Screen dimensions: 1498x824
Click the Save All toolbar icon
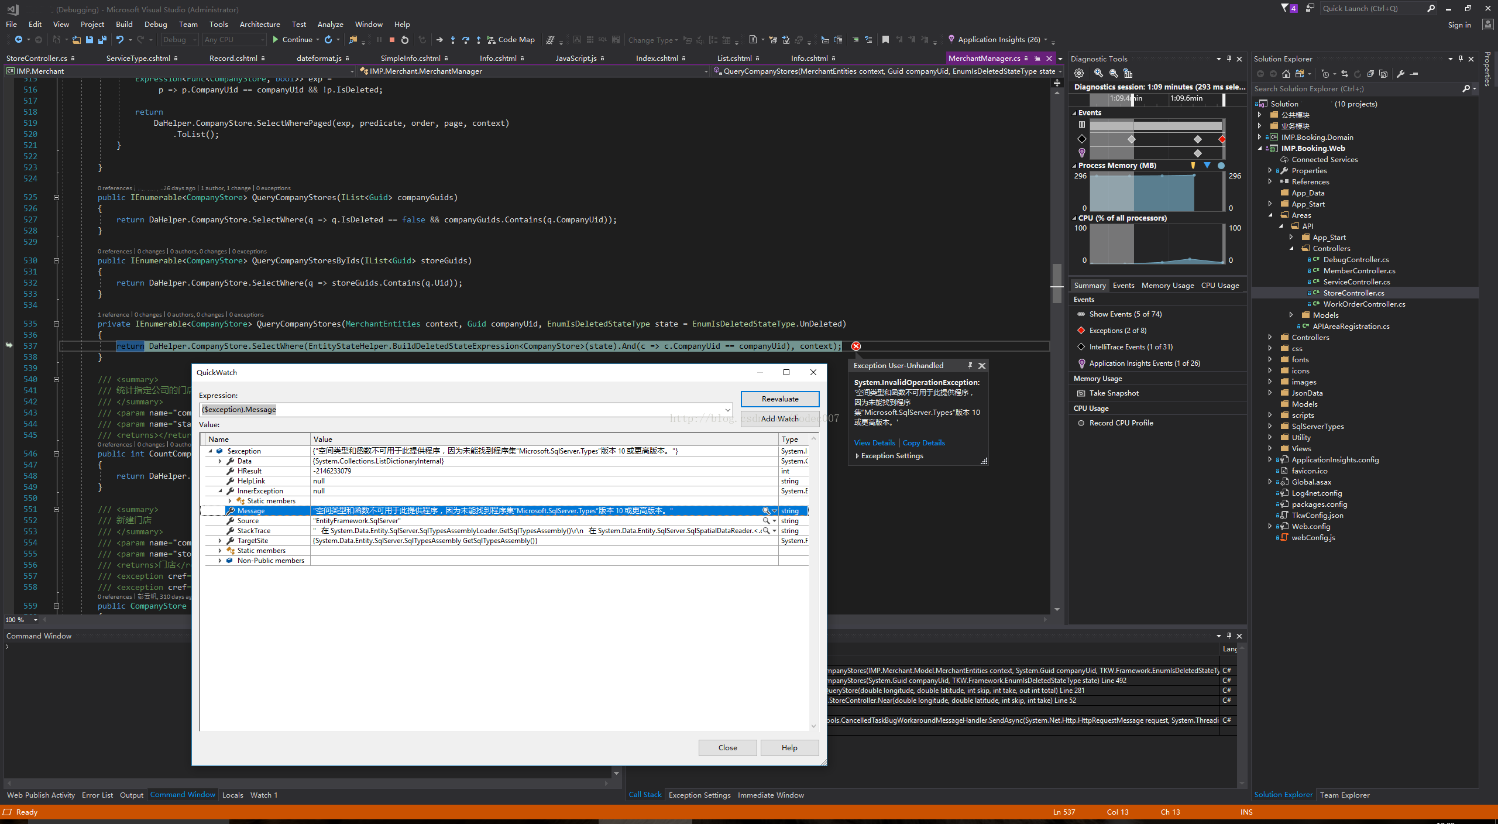click(102, 40)
